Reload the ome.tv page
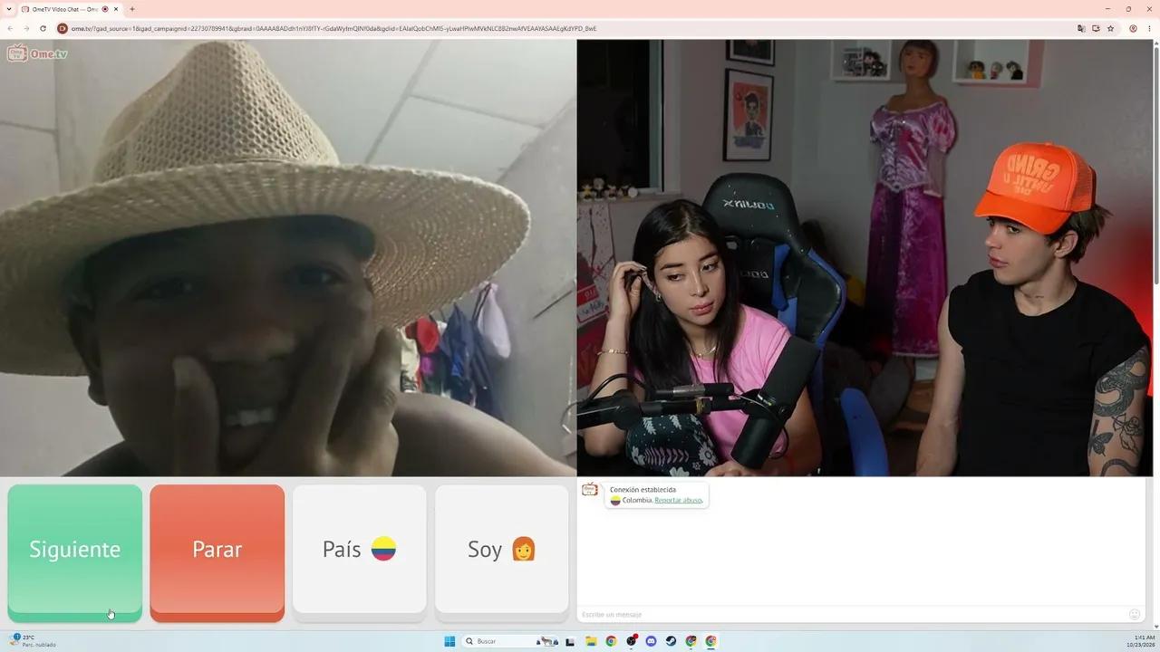The width and height of the screenshot is (1160, 652). pos(43,28)
